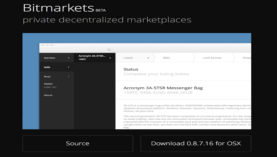Screen dimensions: 277x157
Task: View the Wallet with 9.8961 BTC
Action: pyautogui.click(x=48, y=85)
